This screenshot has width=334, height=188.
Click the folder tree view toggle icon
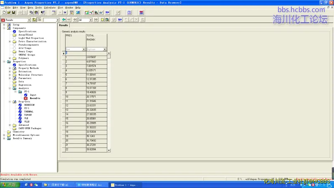(x=40, y=20)
